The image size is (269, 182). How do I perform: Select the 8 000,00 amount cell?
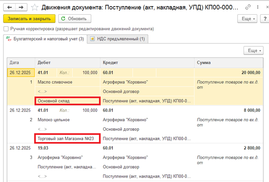point(228,110)
